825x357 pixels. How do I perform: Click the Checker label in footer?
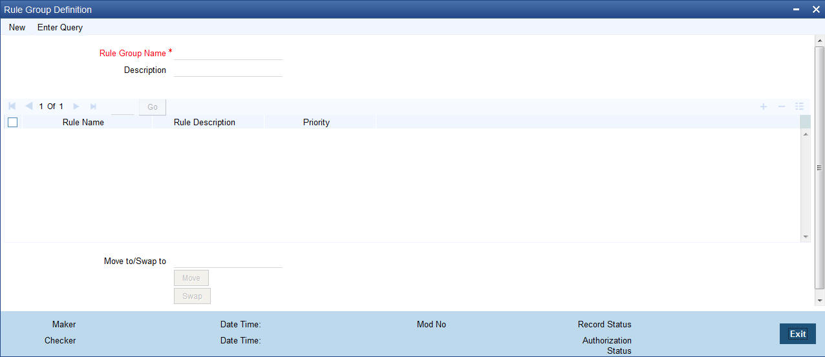click(x=60, y=340)
